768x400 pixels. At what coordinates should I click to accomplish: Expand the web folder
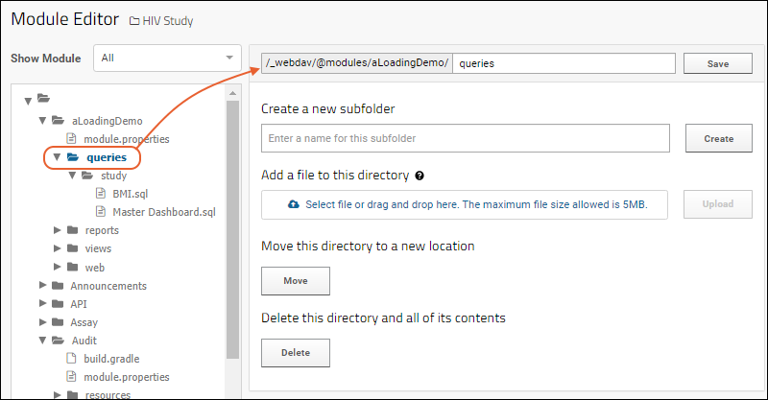[x=58, y=268]
